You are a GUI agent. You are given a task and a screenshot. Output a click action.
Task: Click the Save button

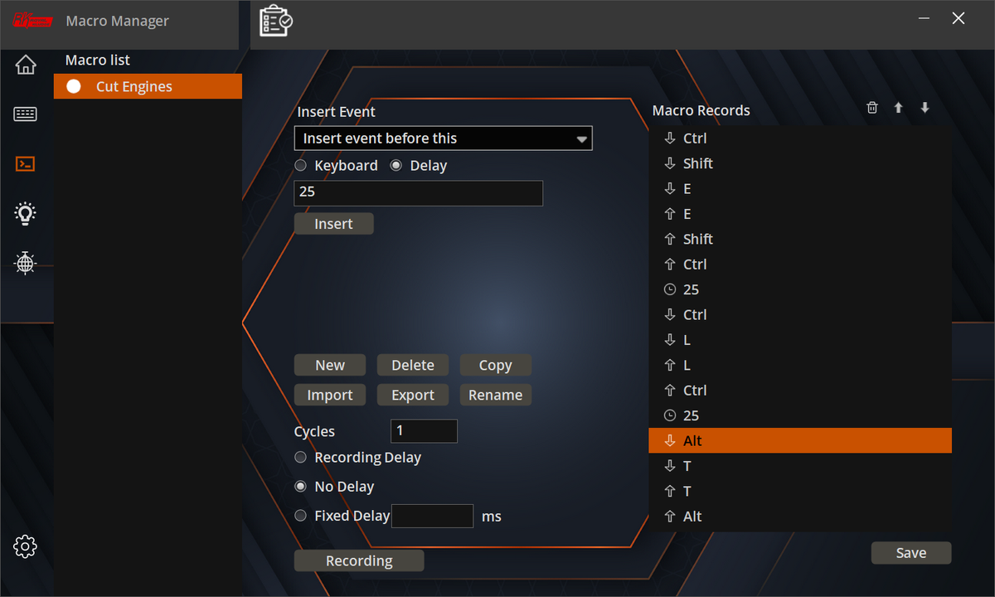[911, 553]
